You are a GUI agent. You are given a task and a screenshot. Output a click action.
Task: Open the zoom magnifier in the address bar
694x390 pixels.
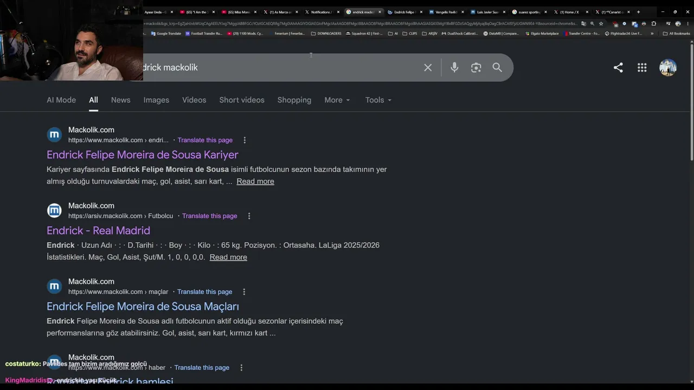pos(592,24)
